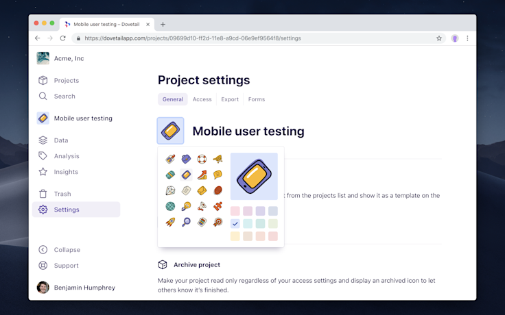
Task: Switch to the Access tab
Action: click(202, 99)
